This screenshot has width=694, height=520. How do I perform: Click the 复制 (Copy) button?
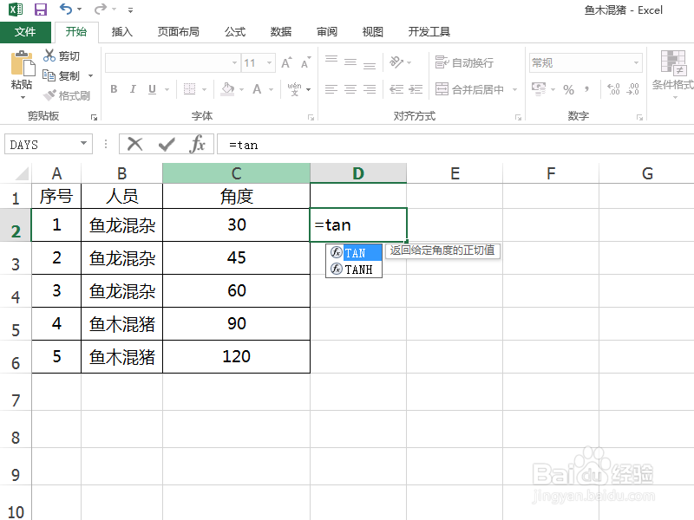click(62, 75)
